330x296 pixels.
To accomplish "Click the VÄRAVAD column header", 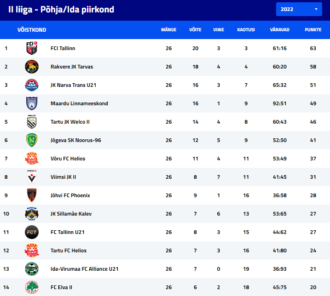I will point(279,30).
